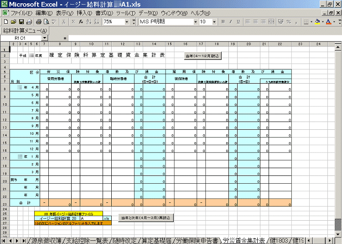This screenshot has height=244, width=342.
Task: Save the workbook with the floppy icon
Action: [21, 21]
